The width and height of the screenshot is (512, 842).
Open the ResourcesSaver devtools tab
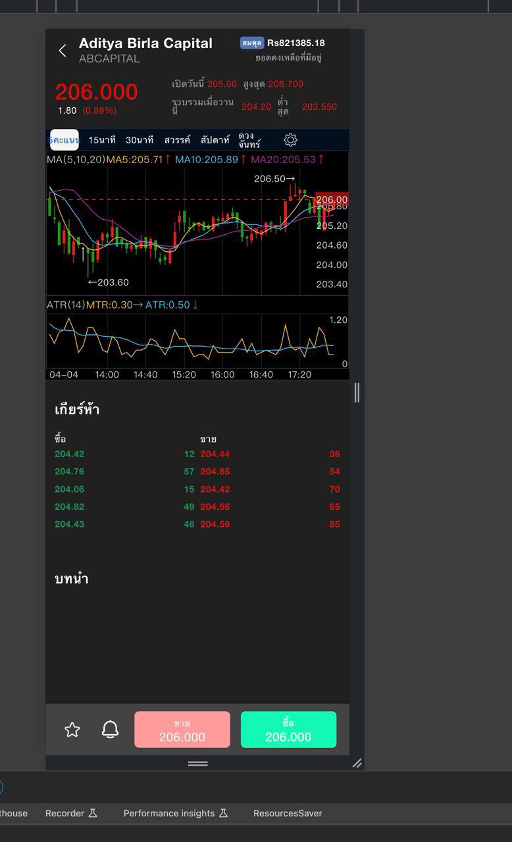(288, 813)
